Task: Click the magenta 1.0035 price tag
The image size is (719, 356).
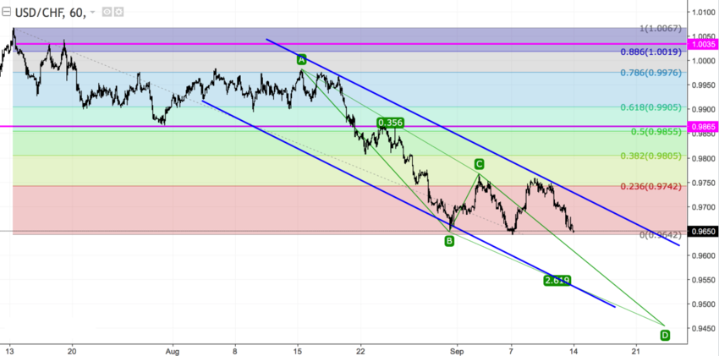Action: coord(703,44)
